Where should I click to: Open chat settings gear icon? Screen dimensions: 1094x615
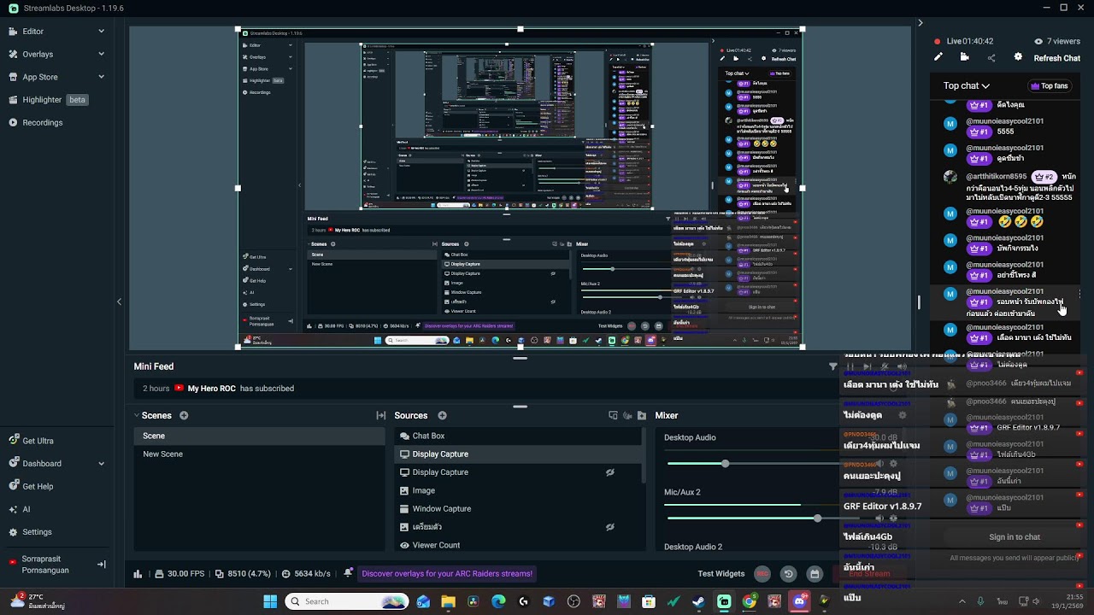tap(1018, 57)
